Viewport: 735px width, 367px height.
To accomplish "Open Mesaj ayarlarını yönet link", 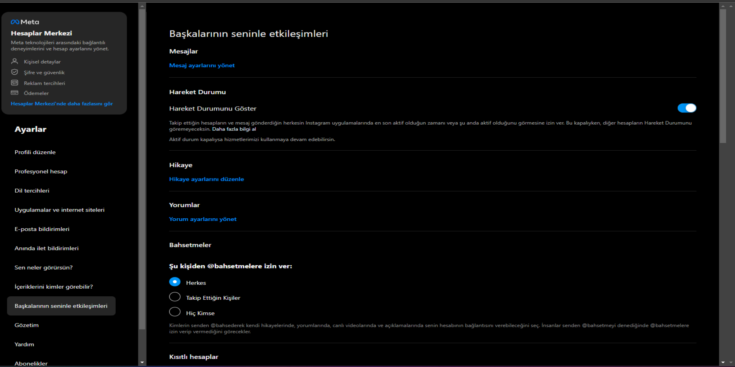I will tap(202, 65).
